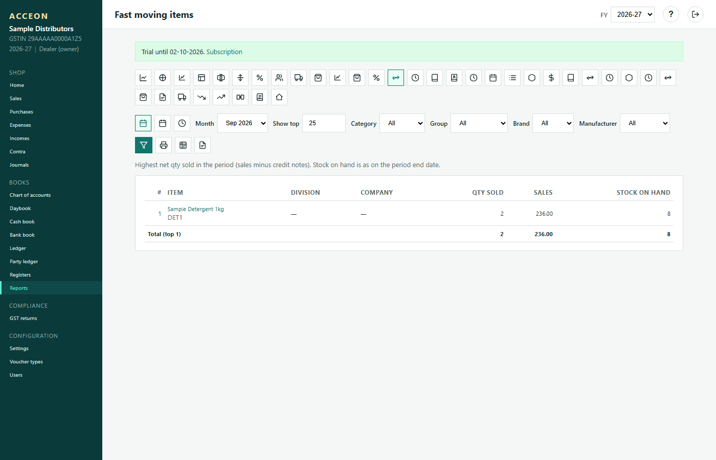Apply the teal filter funnel button
This screenshot has width=716, height=460.
tap(144, 145)
